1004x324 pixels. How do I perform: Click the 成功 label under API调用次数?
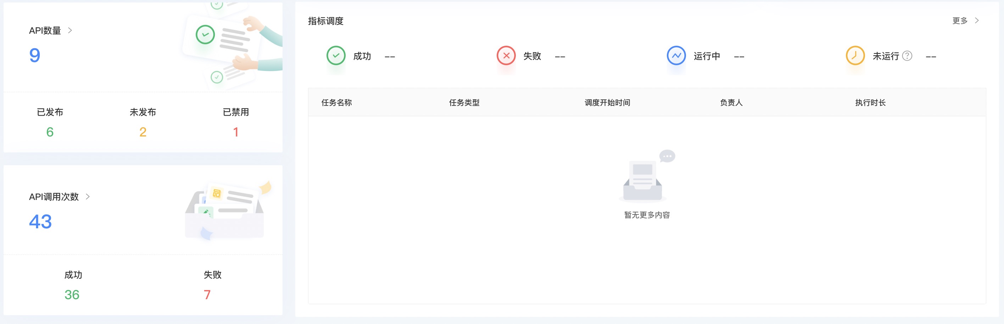point(73,274)
